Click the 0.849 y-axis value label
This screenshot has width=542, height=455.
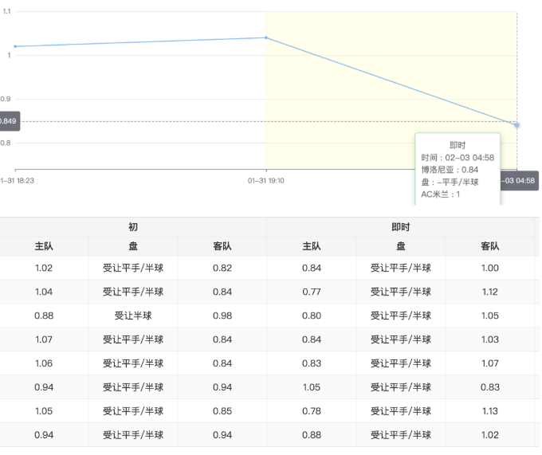point(8,121)
